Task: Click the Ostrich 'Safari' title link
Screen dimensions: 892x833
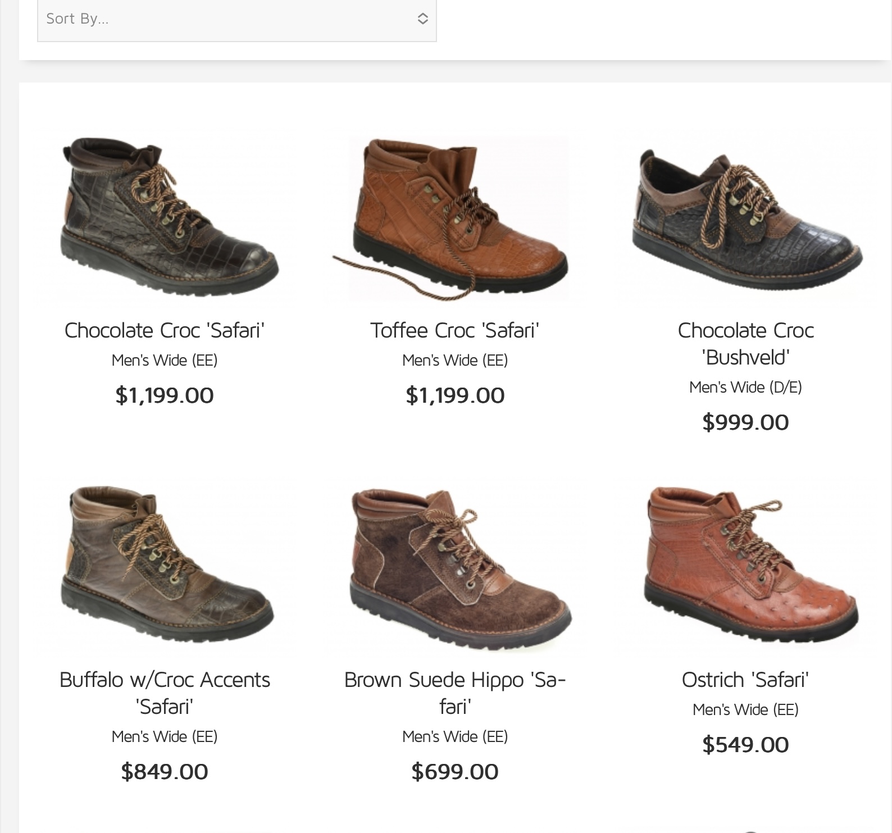Action: (x=745, y=680)
